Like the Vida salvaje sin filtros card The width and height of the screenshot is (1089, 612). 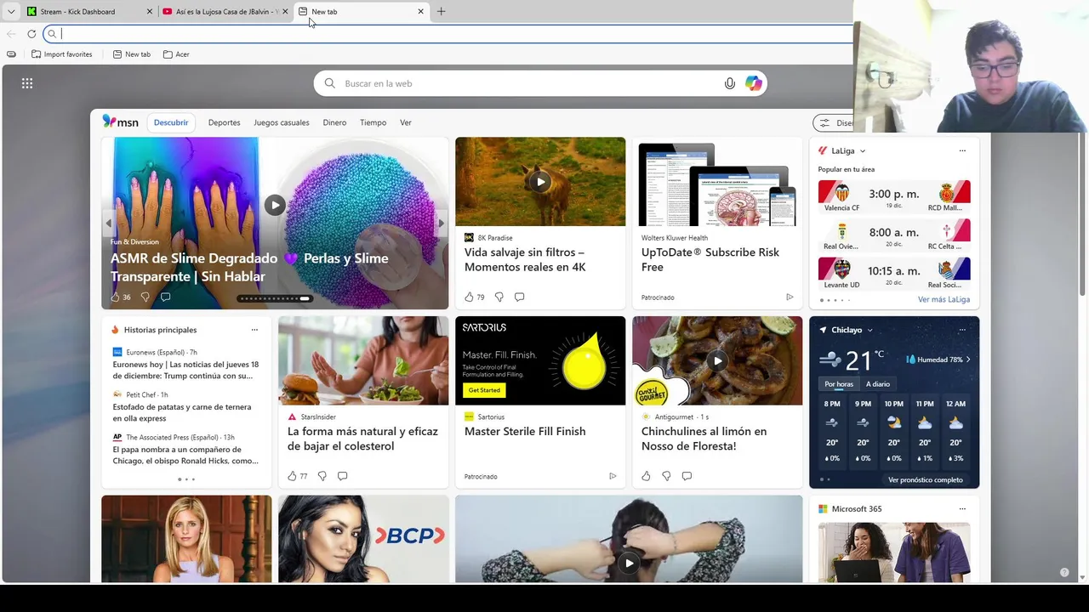[x=469, y=297]
